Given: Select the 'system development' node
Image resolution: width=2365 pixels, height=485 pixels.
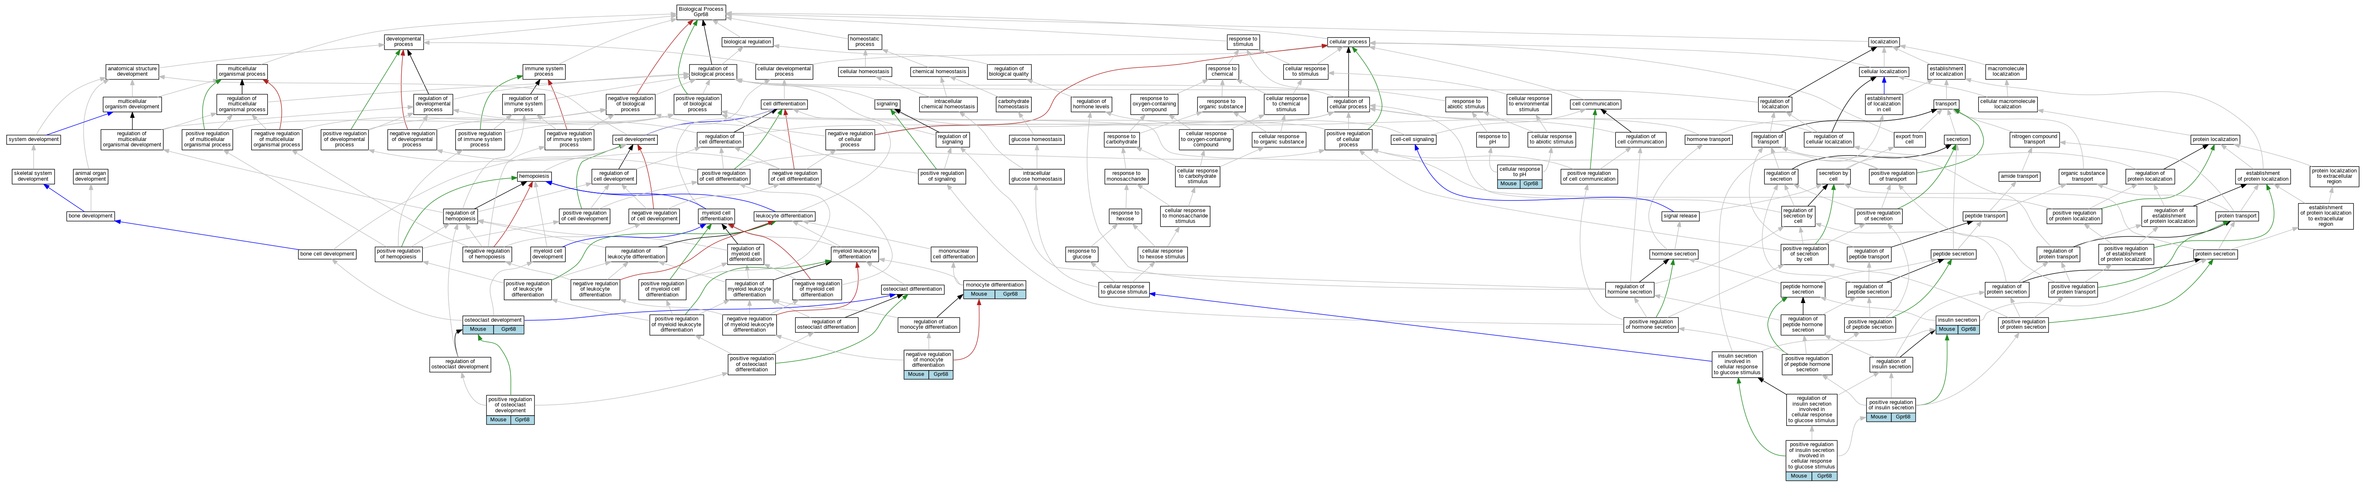Looking at the screenshot, I should tap(34, 139).
